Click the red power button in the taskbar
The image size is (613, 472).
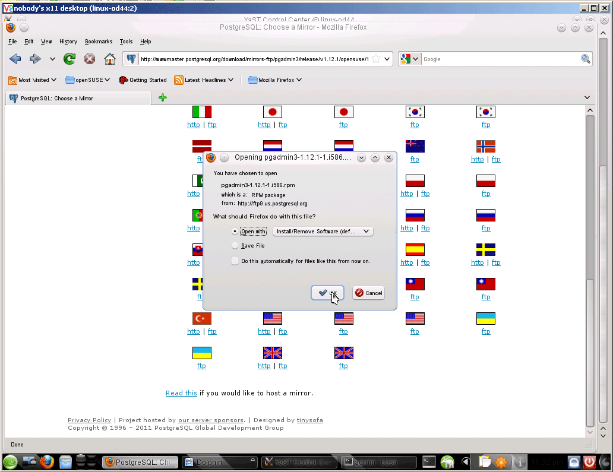coord(590,463)
